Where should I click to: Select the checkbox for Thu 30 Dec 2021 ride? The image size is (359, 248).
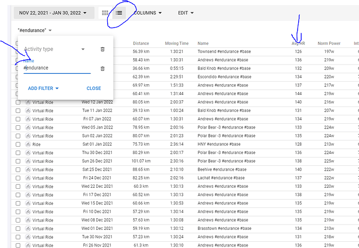18,153
